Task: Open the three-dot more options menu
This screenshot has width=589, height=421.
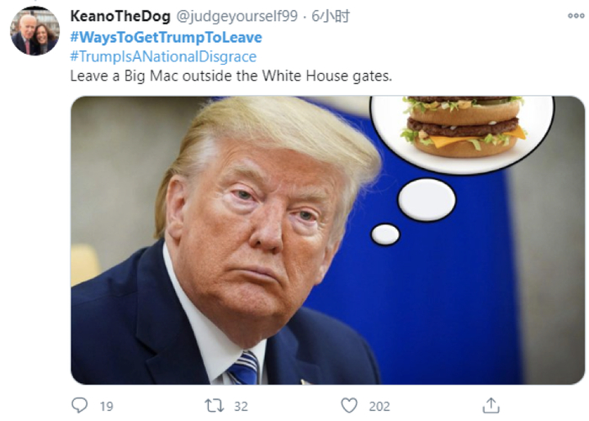Action: coord(576,16)
